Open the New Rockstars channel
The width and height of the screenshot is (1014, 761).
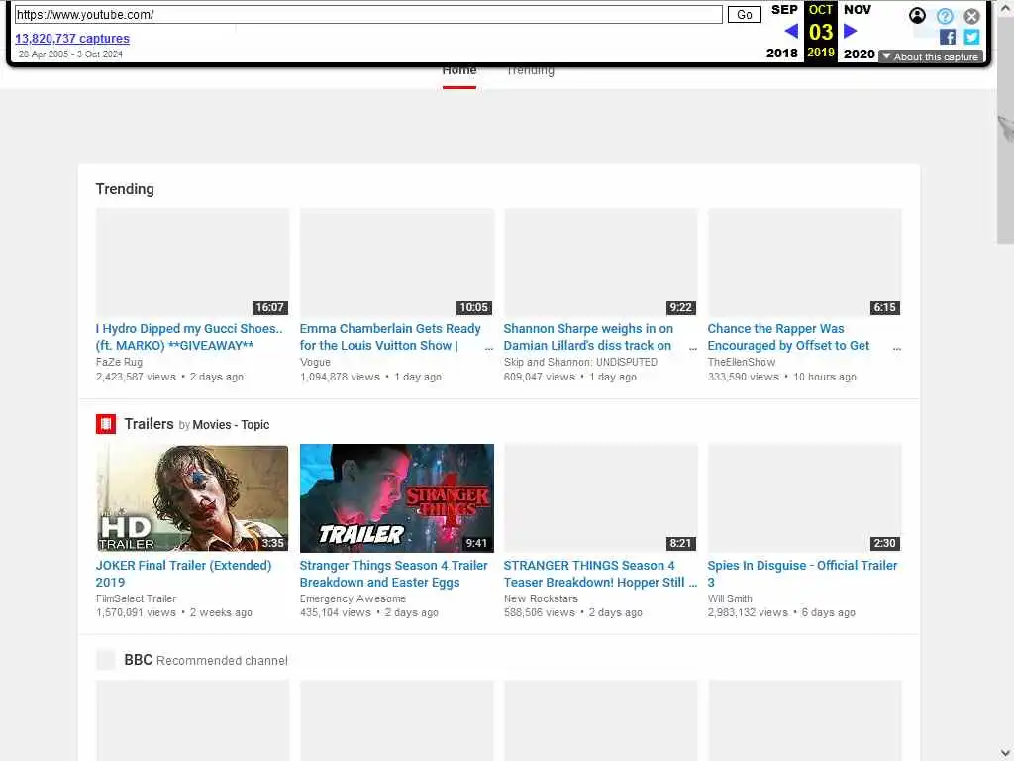point(541,598)
